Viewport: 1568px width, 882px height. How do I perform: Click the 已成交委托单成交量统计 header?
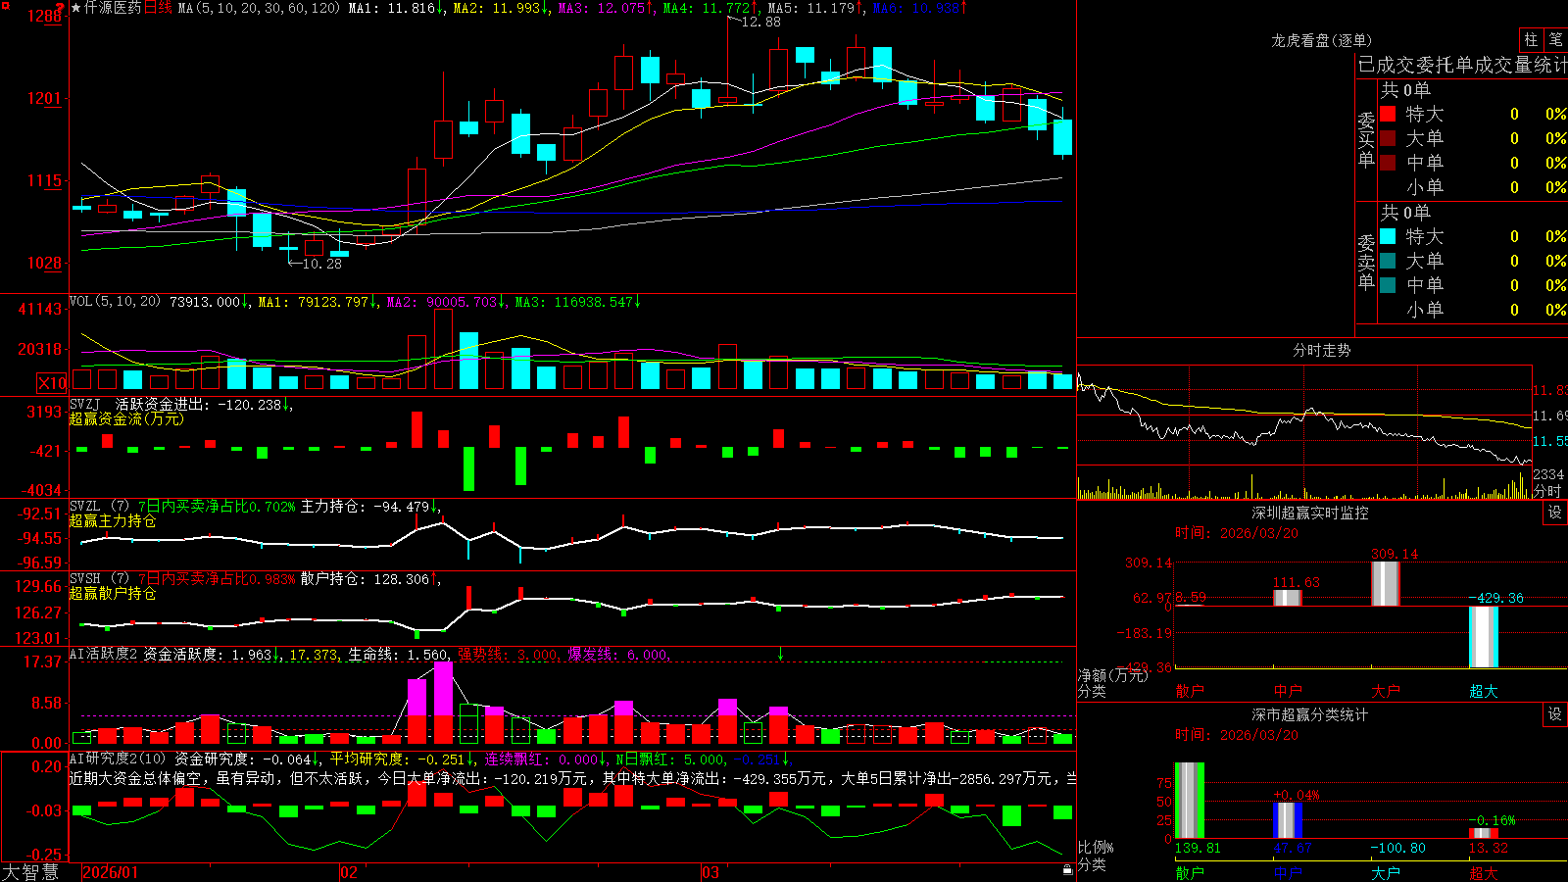click(x=1462, y=65)
